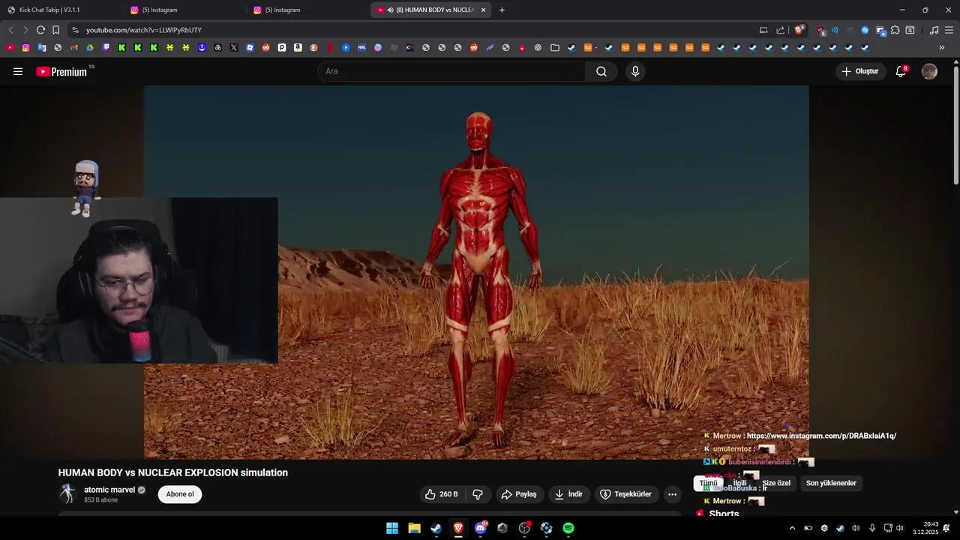The height and width of the screenshot is (540, 960).
Task: Select the Tümü filter chip
Action: pos(708,483)
